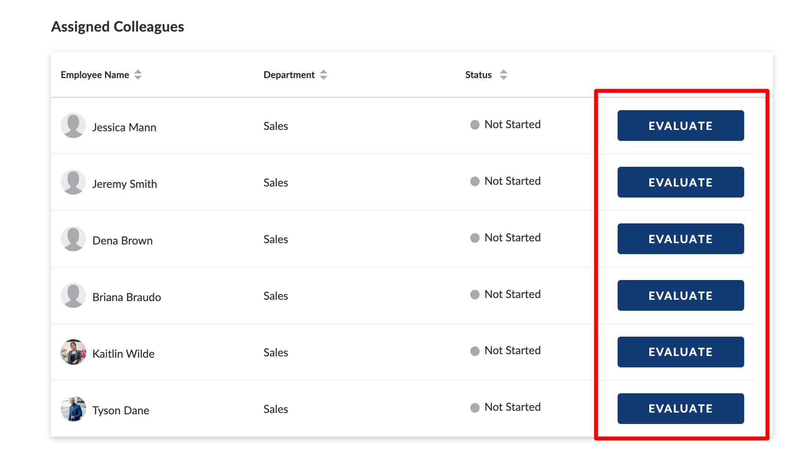The height and width of the screenshot is (449, 811).
Task: Sort by Status column arrows
Action: coord(503,75)
